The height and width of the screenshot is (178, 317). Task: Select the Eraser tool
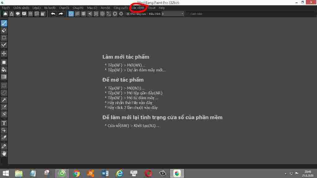(4, 30)
